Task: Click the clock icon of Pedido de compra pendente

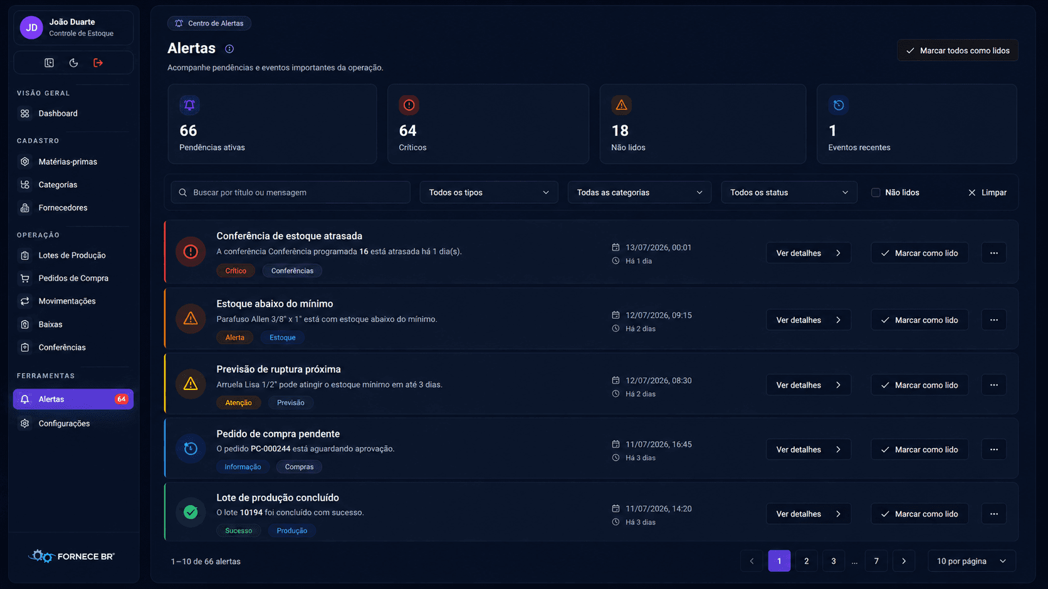Action: point(191,448)
